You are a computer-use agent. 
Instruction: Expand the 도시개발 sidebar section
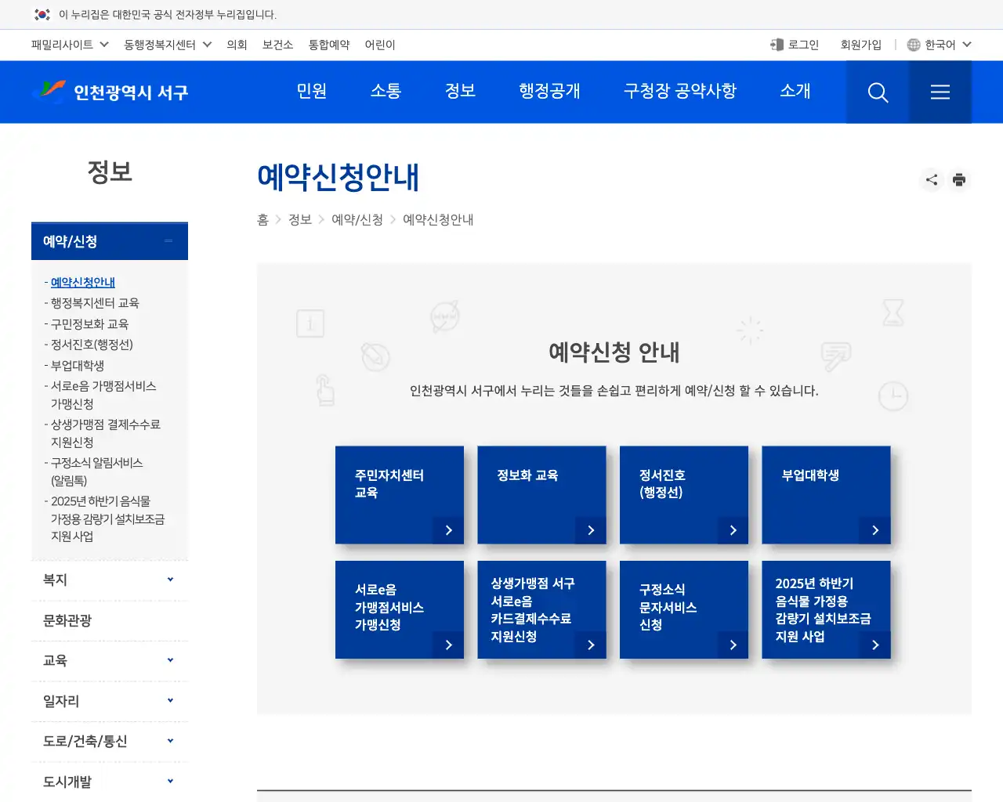[109, 780]
